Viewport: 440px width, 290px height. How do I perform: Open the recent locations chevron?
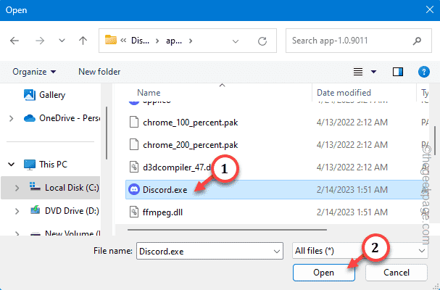point(62,41)
